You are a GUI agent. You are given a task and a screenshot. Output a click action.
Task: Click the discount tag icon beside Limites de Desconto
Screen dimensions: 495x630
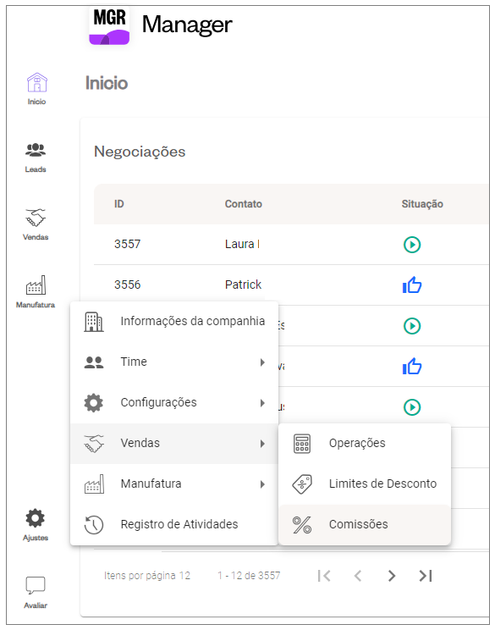tap(301, 484)
